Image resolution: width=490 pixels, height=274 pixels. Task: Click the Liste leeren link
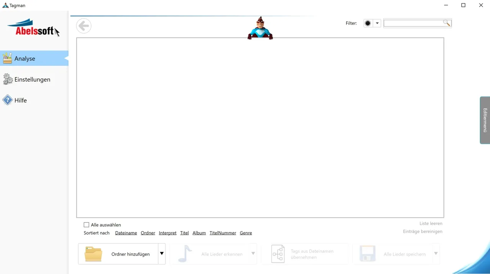click(431, 223)
